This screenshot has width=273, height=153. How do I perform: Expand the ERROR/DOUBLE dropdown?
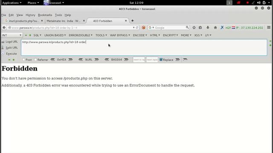(81, 35)
